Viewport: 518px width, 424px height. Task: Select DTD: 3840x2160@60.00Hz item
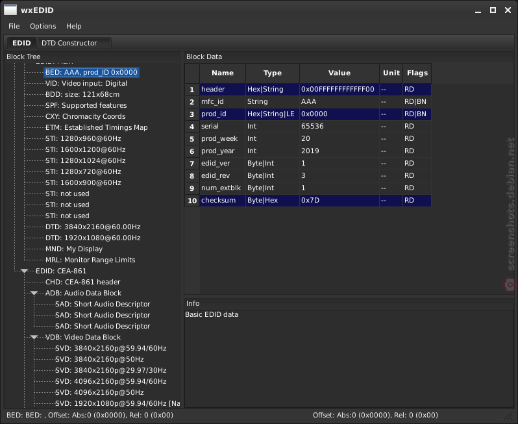(93, 227)
